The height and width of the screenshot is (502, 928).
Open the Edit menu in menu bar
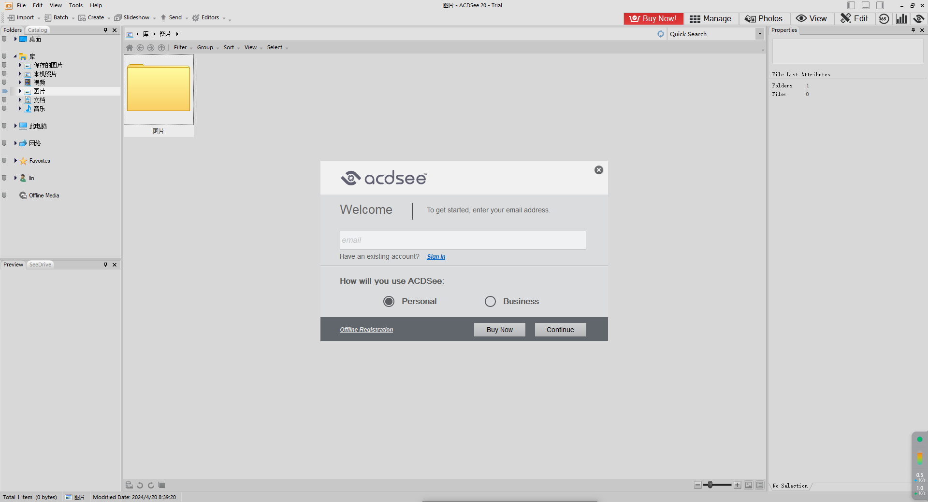pyautogui.click(x=38, y=5)
